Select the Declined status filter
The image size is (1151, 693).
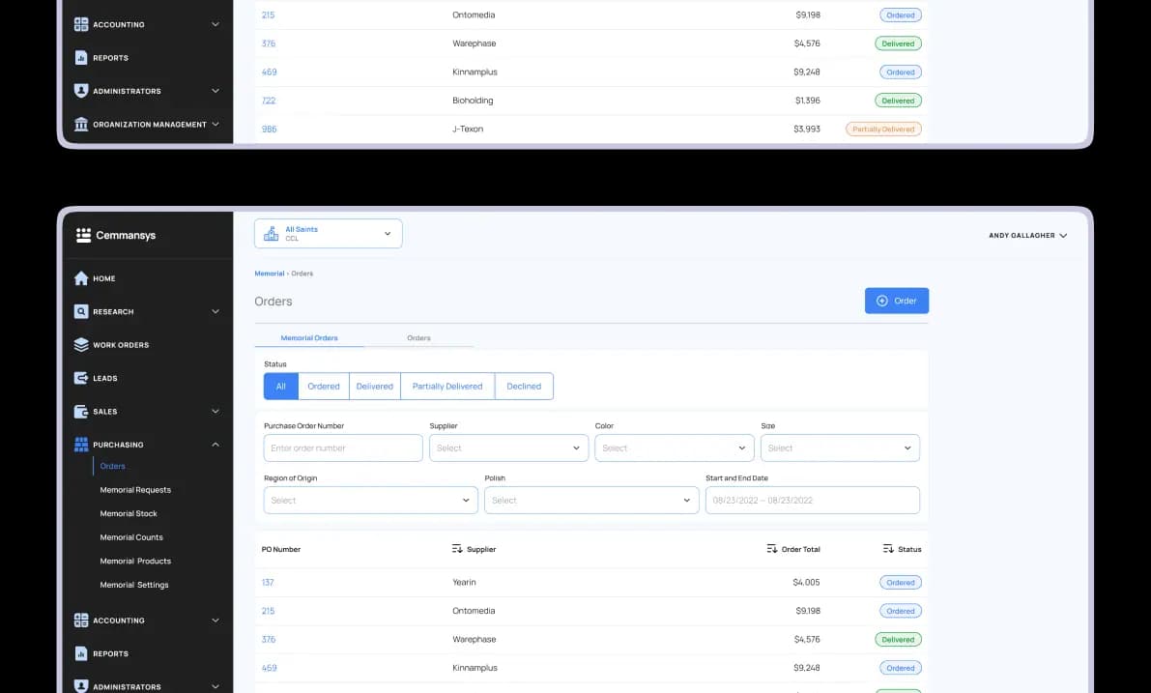pyautogui.click(x=524, y=387)
